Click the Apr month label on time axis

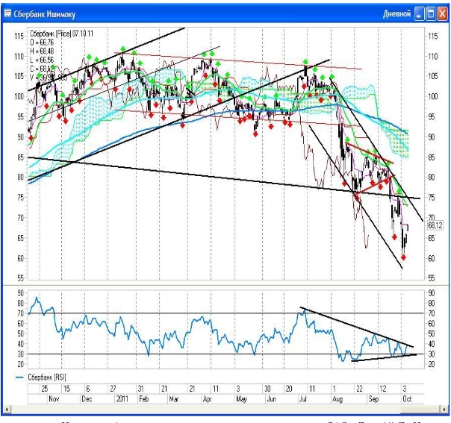point(208,399)
